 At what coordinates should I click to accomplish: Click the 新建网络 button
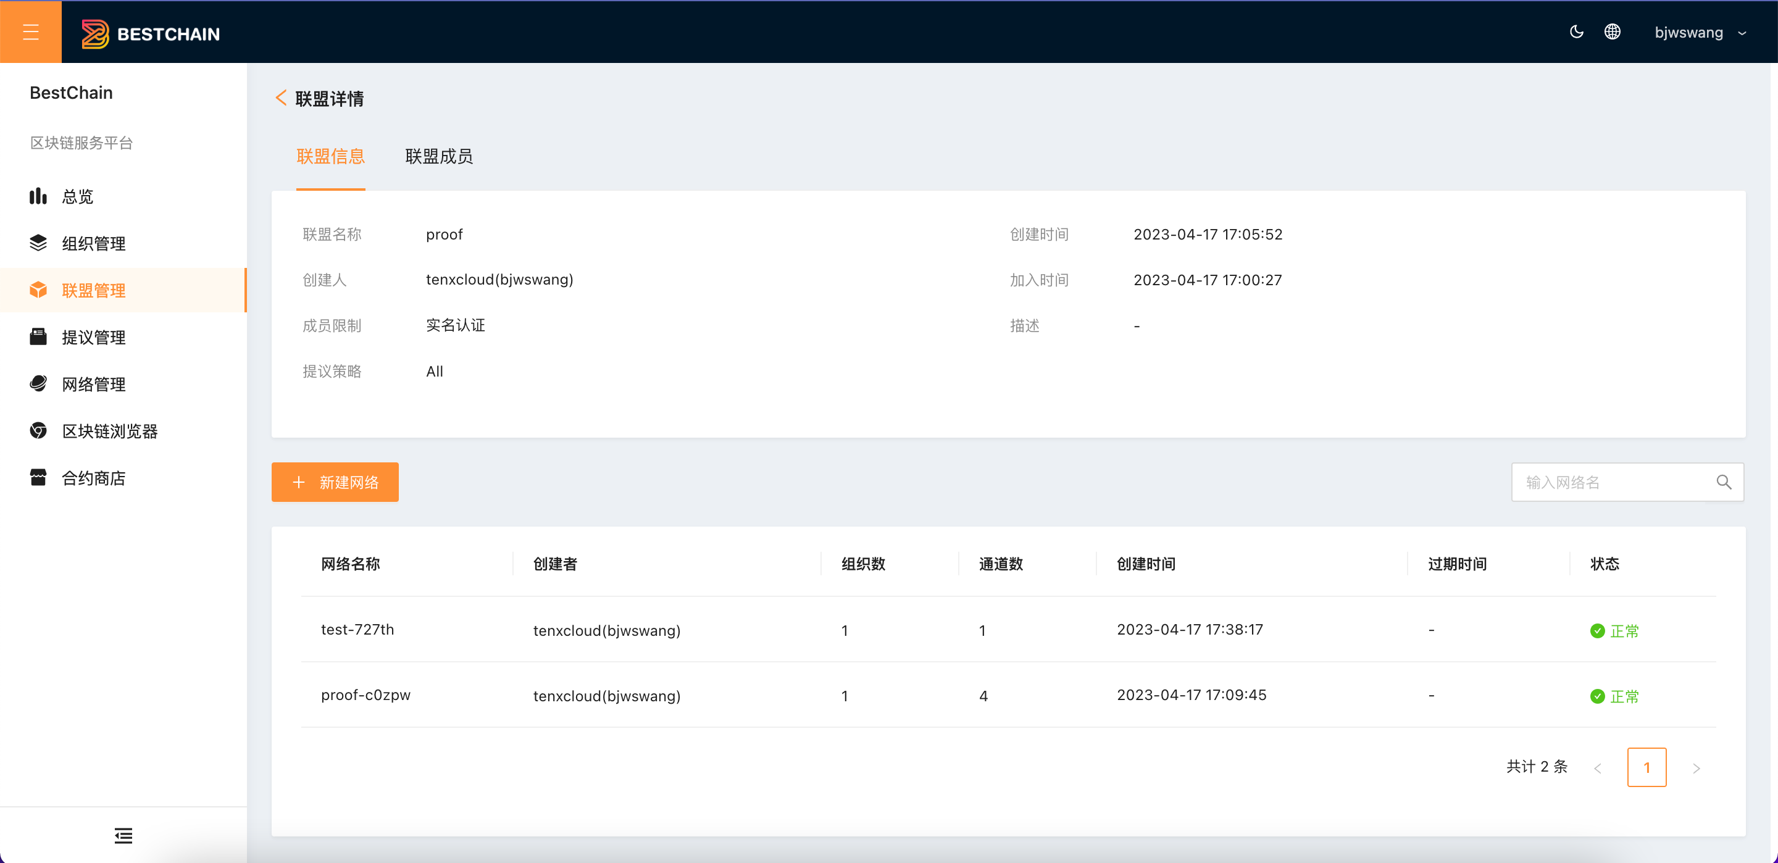tap(335, 482)
